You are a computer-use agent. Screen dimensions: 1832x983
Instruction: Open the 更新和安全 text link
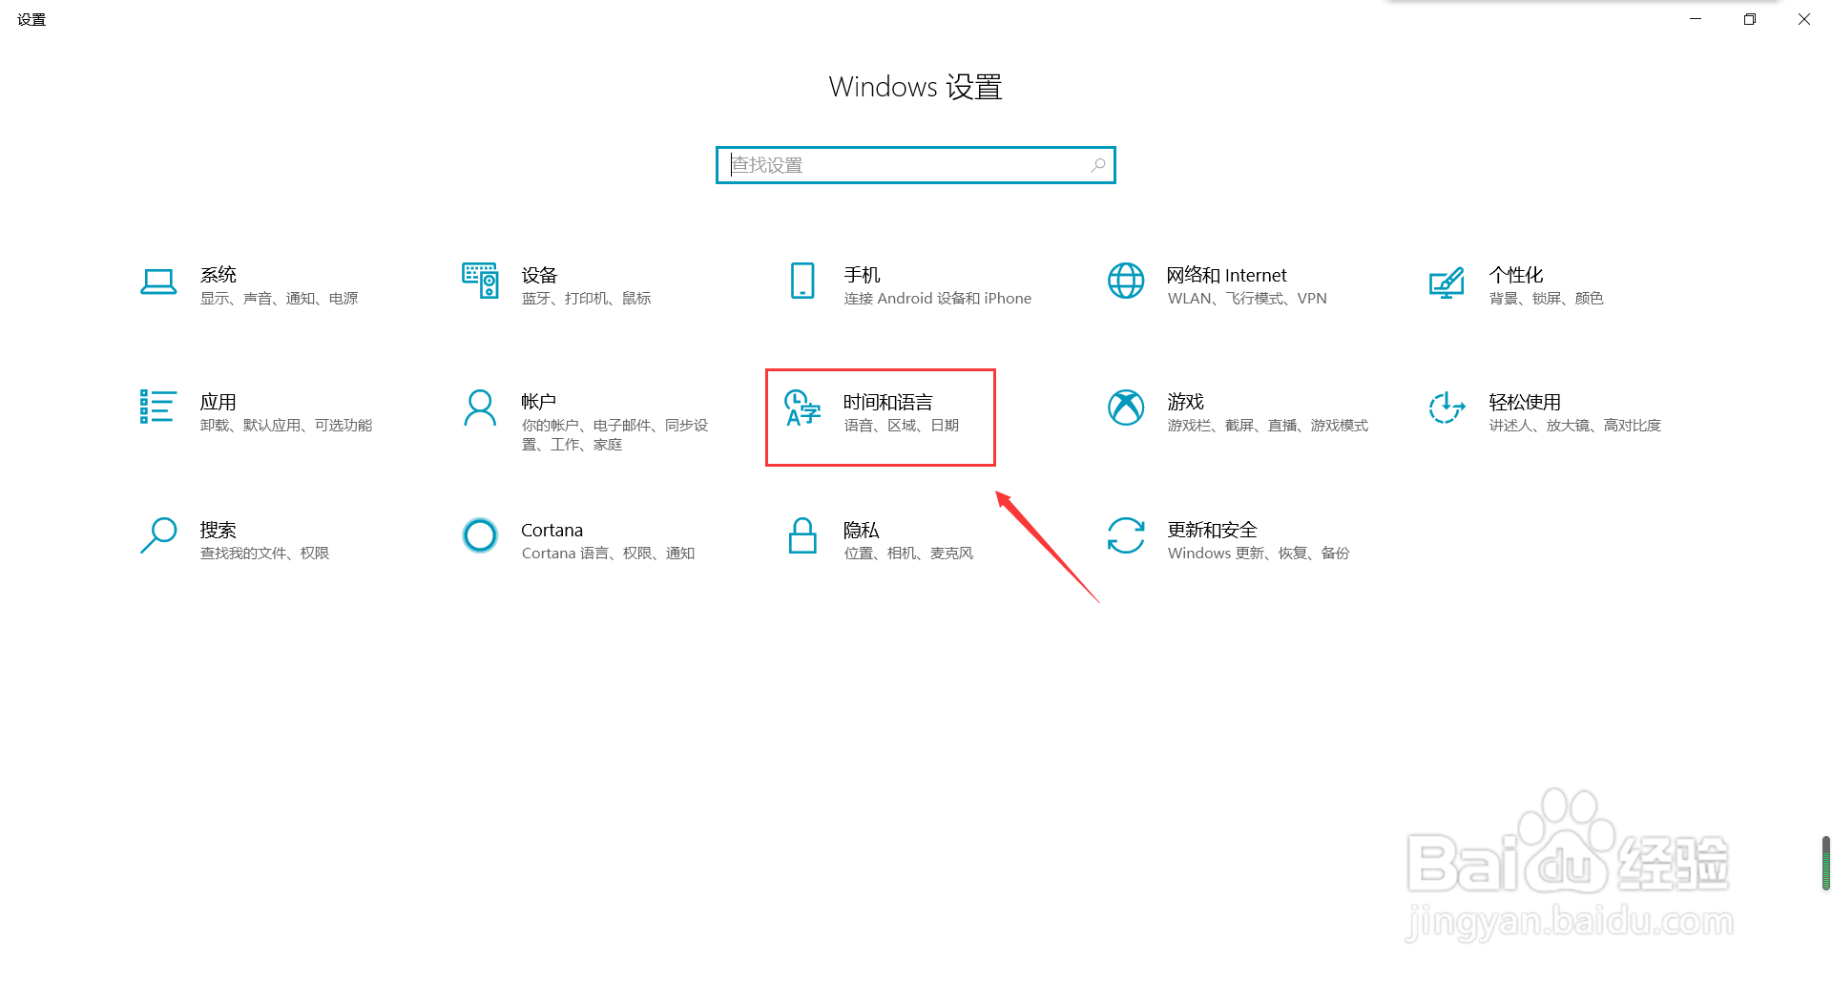[x=1212, y=530]
